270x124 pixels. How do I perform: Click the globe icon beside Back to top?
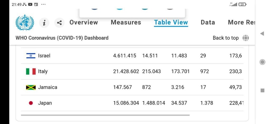tap(245, 38)
